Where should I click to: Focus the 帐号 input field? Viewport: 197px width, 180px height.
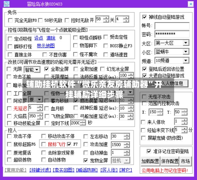coord(172,26)
